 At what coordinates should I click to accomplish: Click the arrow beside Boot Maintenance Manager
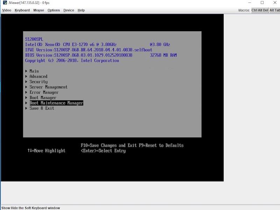pyautogui.click(x=26, y=103)
